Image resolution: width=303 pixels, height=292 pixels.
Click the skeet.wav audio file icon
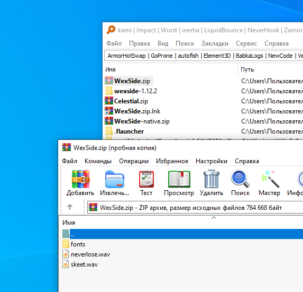click(x=66, y=264)
